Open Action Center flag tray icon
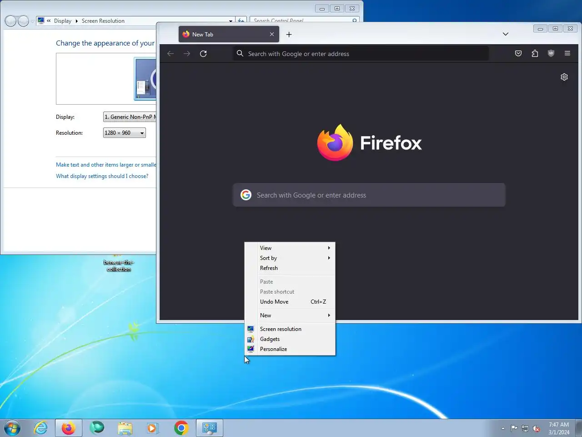Viewport: 582px width, 437px height. [514, 428]
